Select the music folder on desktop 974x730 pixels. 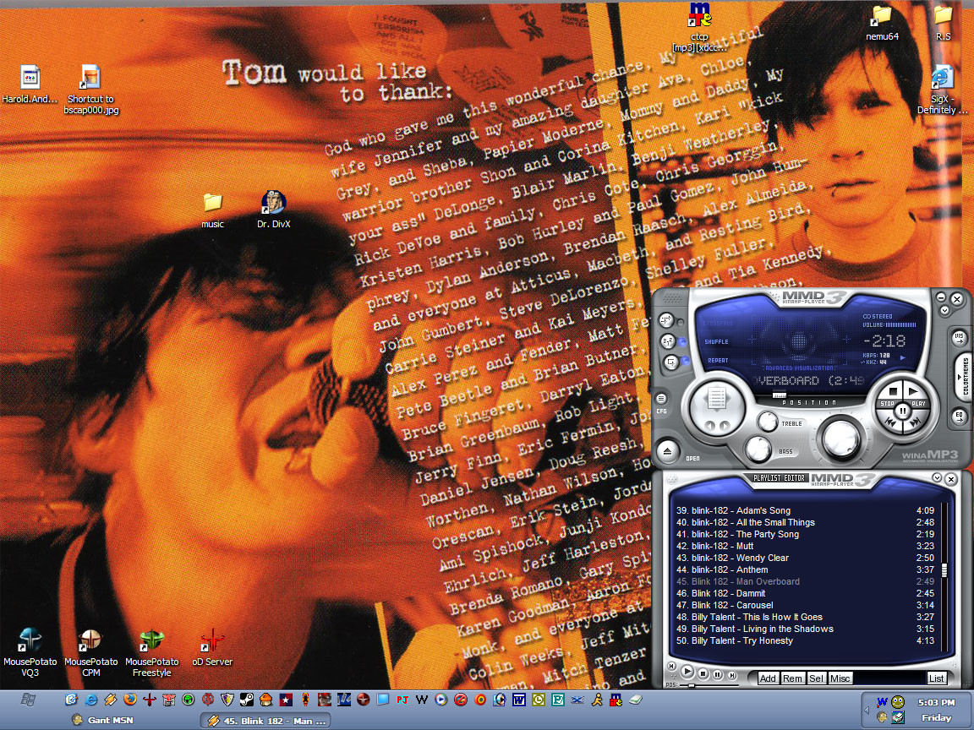[x=212, y=210]
